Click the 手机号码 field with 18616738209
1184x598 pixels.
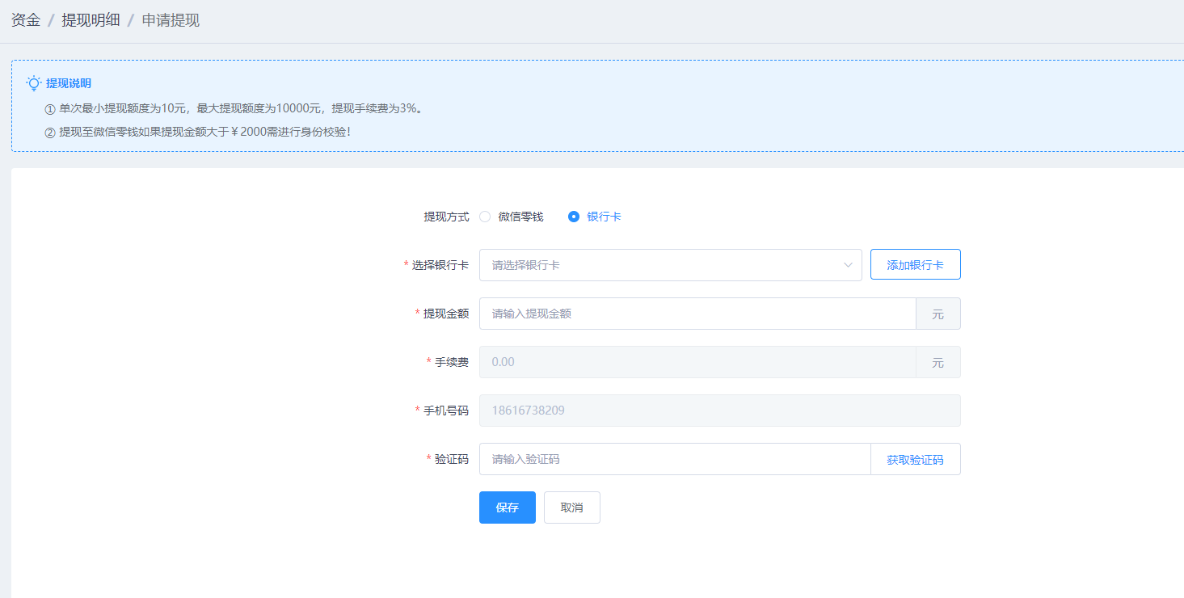click(719, 411)
